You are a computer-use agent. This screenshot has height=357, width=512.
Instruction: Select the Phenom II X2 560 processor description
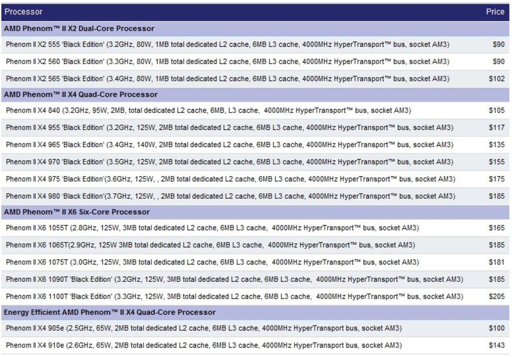coord(227,62)
